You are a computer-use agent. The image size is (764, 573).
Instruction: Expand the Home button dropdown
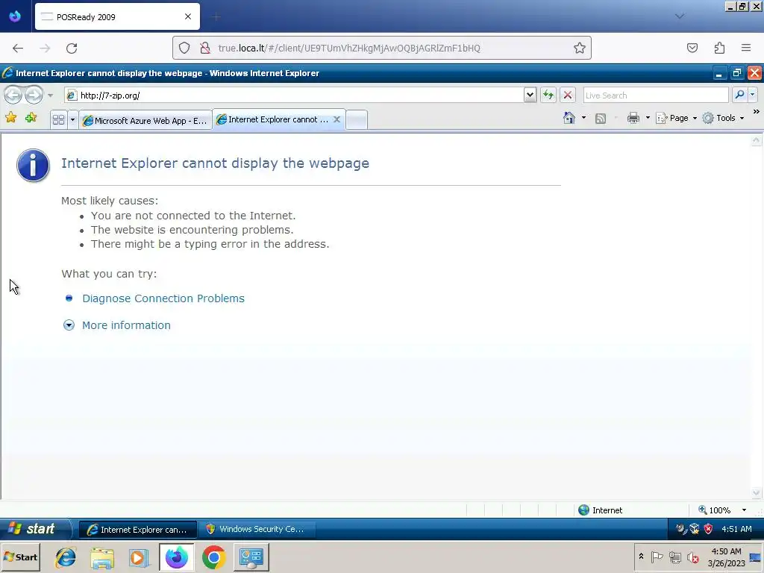583,118
